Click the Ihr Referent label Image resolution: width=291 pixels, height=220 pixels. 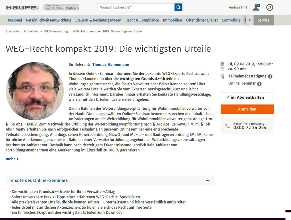point(80,65)
